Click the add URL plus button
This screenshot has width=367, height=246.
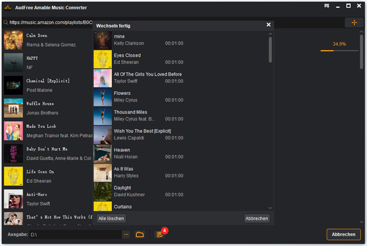coord(354,23)
